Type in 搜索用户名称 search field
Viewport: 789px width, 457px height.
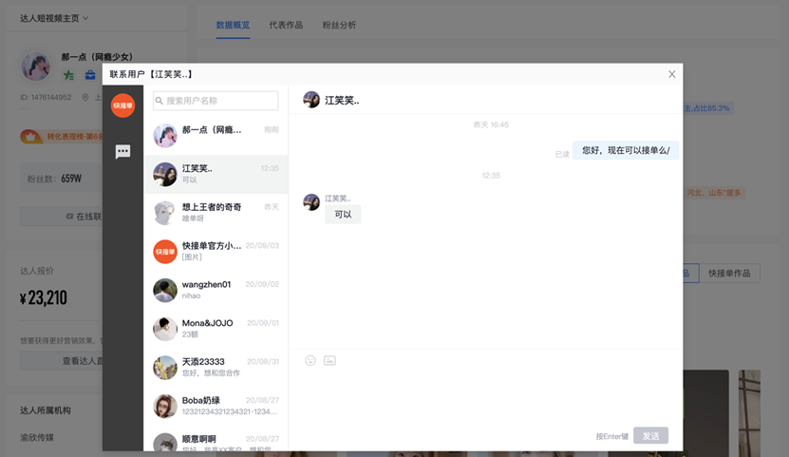(220, 101)
